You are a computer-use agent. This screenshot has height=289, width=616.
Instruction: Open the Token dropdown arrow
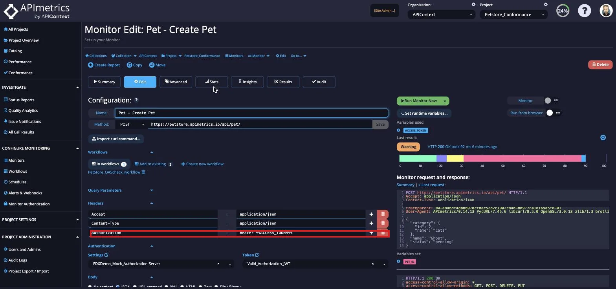384,264
